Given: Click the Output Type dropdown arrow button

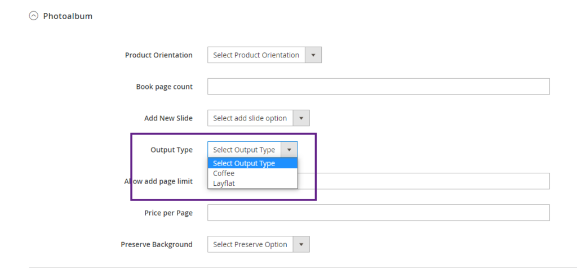Looking at the screenshot, I should click(289, 150).
